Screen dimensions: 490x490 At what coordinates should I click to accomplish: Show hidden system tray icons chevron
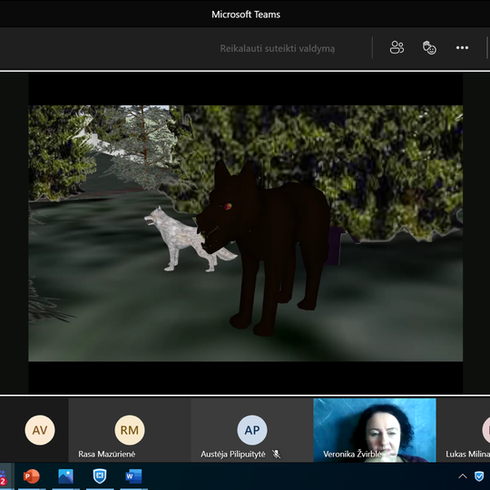point(463,476)
